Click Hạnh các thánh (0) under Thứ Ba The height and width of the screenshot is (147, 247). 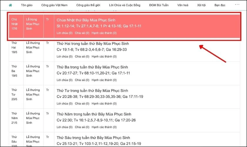(x=104, y=80)
